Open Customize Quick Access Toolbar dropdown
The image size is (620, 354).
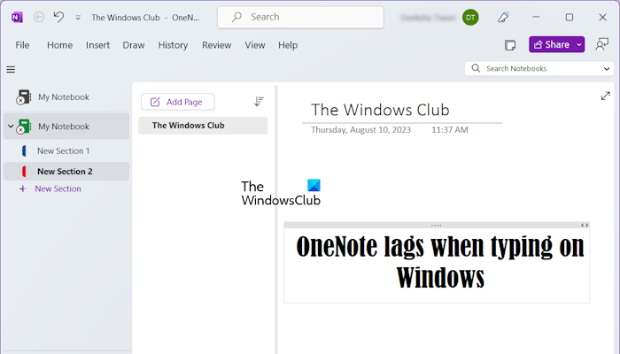pyautogui.click(x=78, y=18)
